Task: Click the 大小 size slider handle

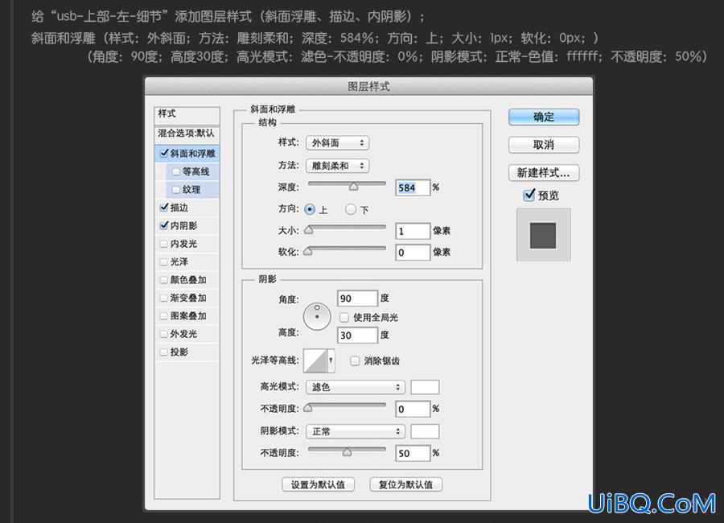Action: pos(309,229)
